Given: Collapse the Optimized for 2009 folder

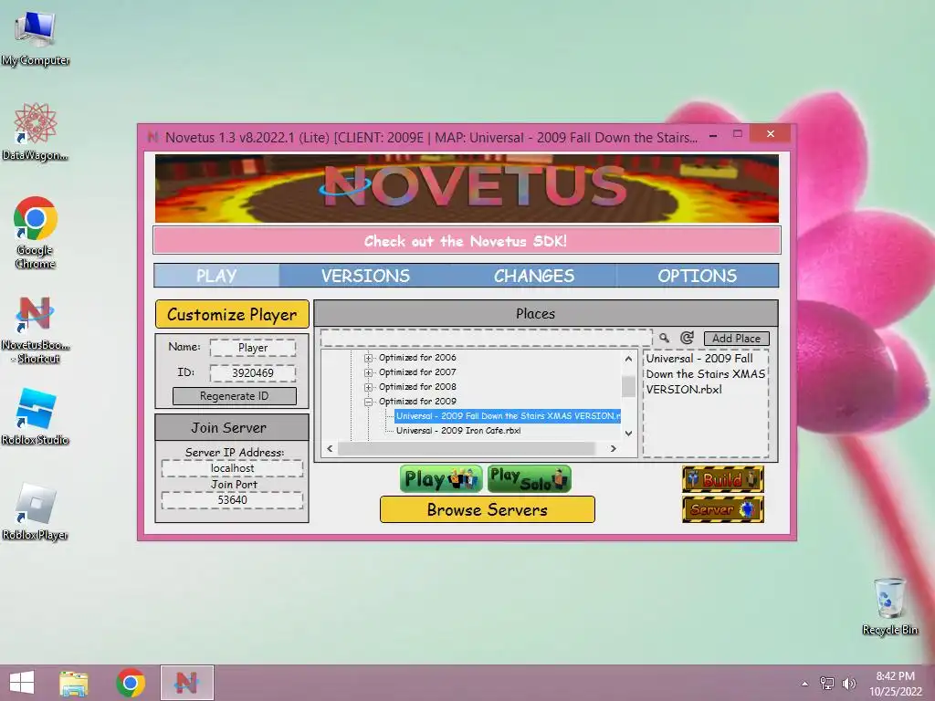Looking at the screenshot, I should coord(369,402).
